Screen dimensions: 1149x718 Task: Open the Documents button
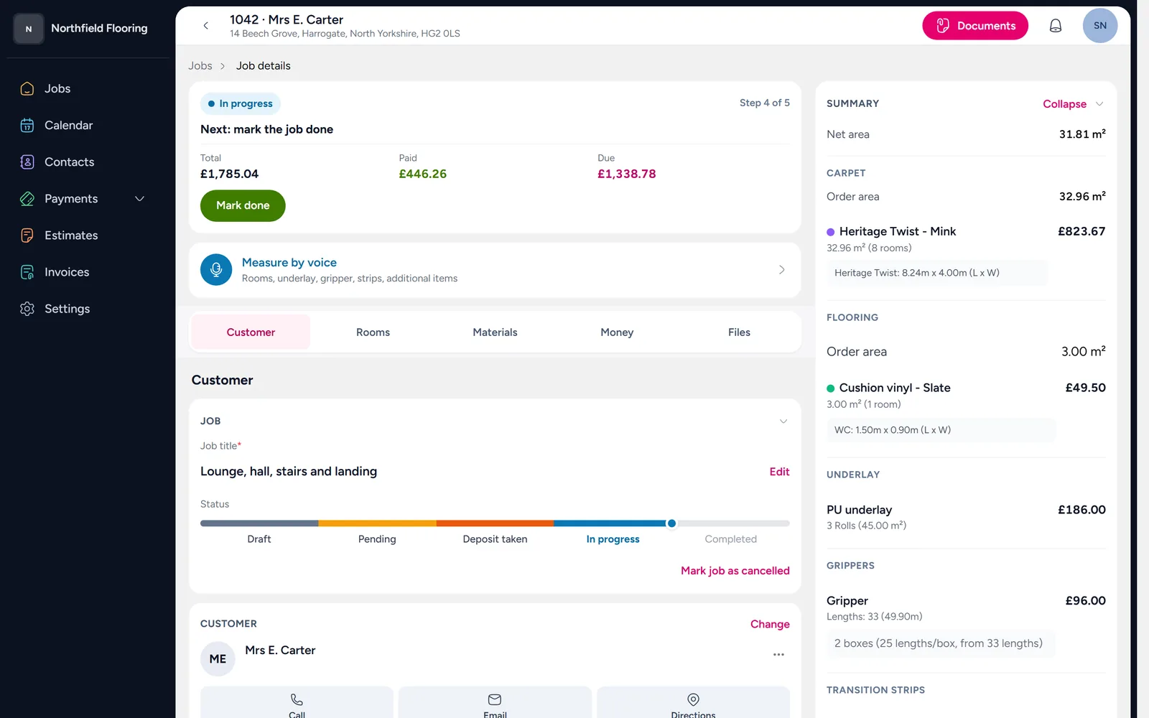[x=975, y=26]
